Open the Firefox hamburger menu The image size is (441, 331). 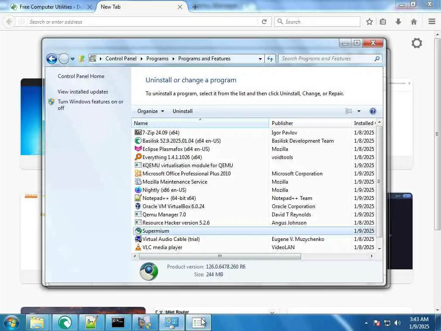(432, 22)
